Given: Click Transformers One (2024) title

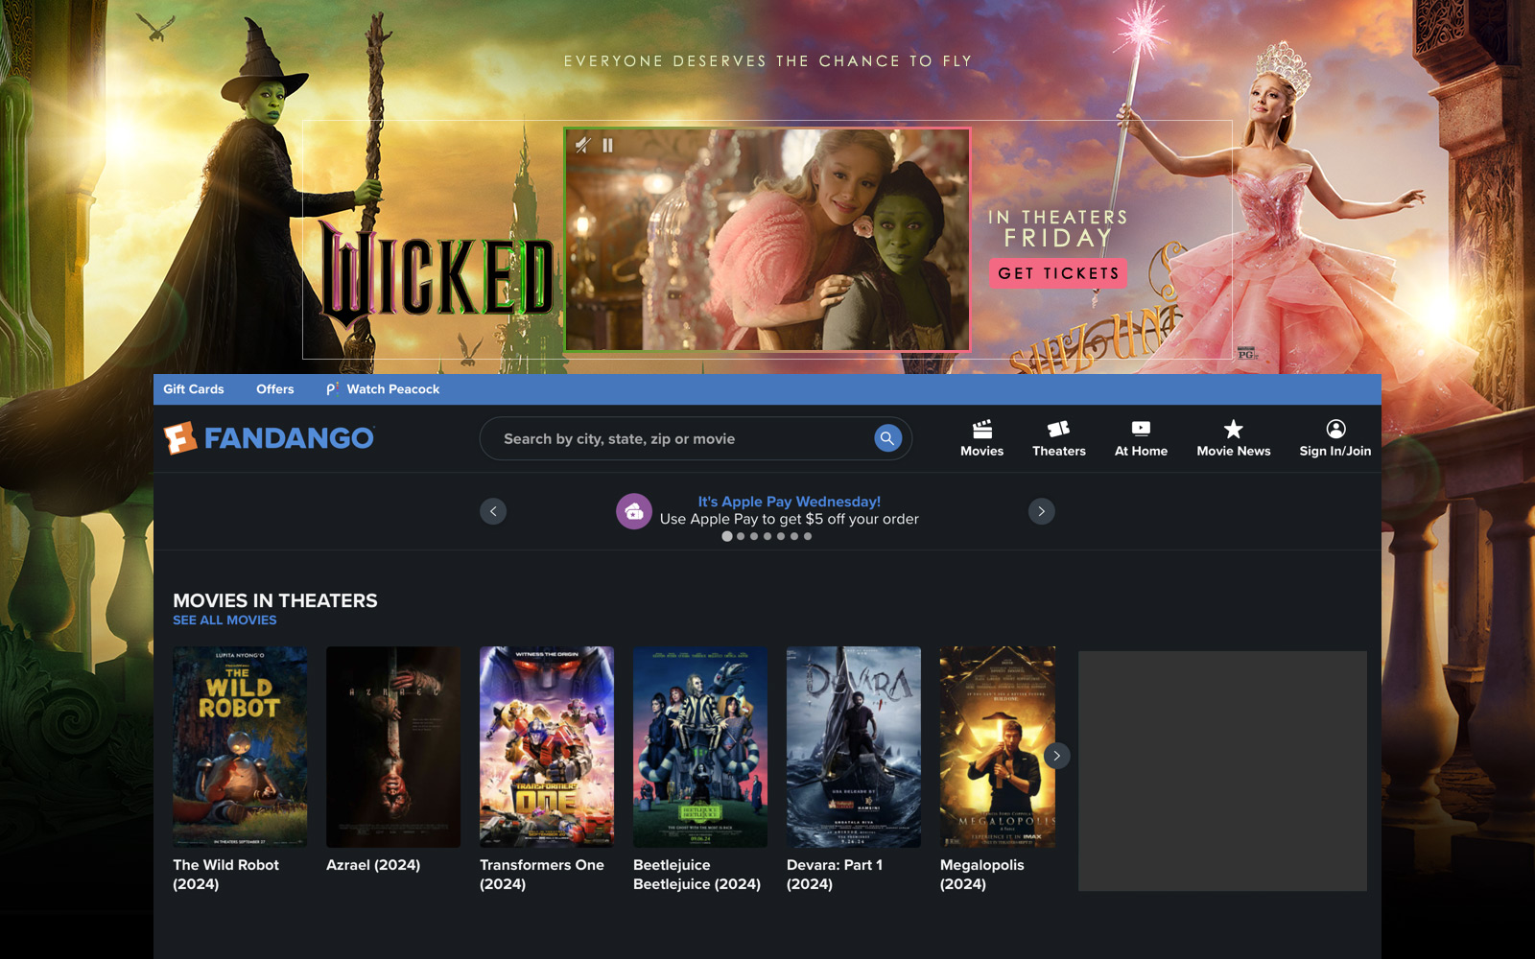Looking at the screenshot, I should [542, 875].
